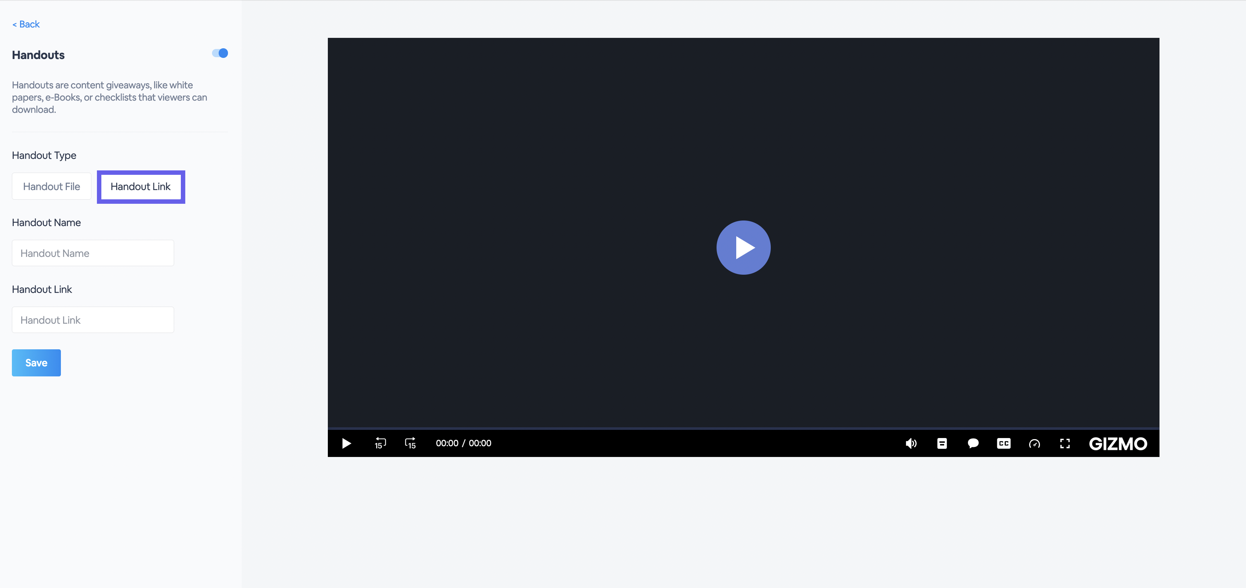Click the video progress bar
This screenshot has width=1246, height=588.
coord(743,428)
